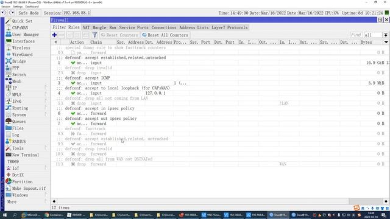Click Make Supout.rif
The width and height of the screenshot is (390, 219).
(x=29, y=189)
